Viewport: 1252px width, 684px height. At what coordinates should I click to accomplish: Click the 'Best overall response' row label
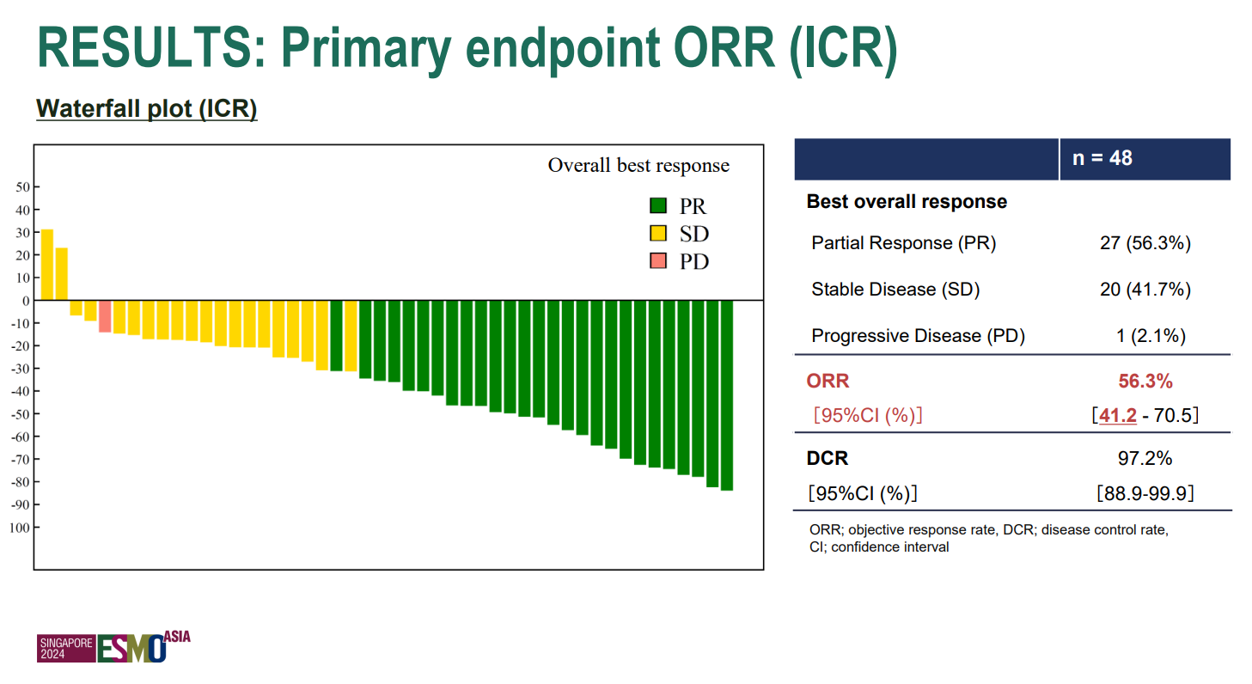pos(907,202)
